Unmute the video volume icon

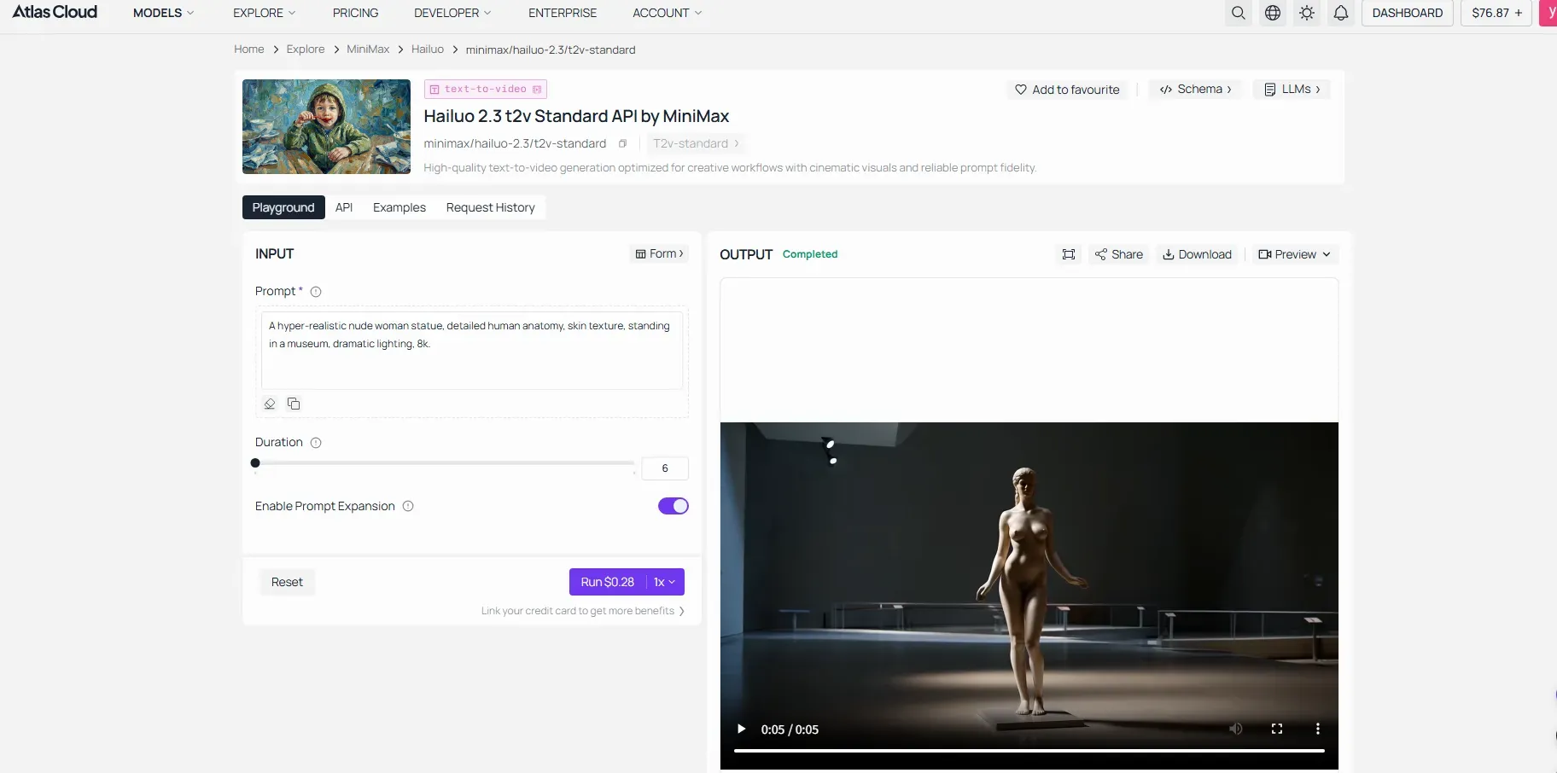(1235, 729)
